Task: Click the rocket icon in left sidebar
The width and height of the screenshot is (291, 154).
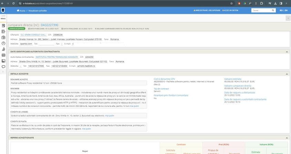Action: coord(3,49)
